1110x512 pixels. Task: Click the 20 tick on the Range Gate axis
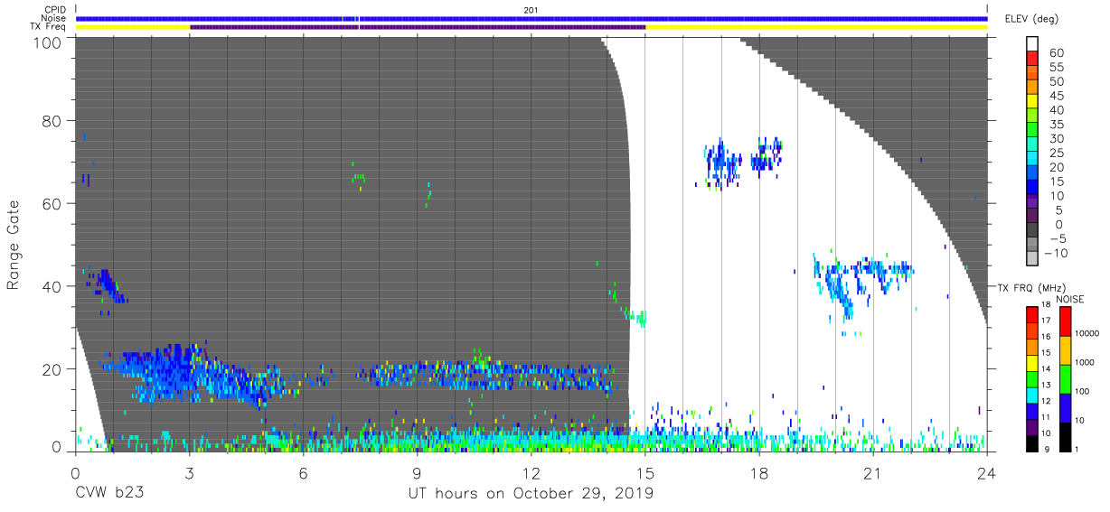[x=52, y=369]
